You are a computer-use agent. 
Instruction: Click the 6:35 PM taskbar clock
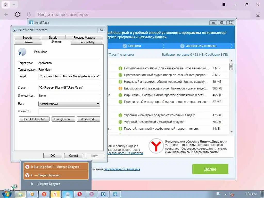[x=251, y=194]
